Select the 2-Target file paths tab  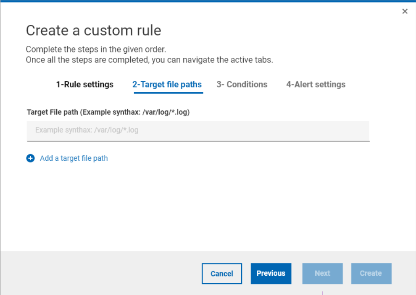click(x=167, y=84)
